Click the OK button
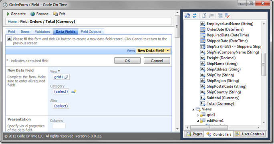 point(127,60)
